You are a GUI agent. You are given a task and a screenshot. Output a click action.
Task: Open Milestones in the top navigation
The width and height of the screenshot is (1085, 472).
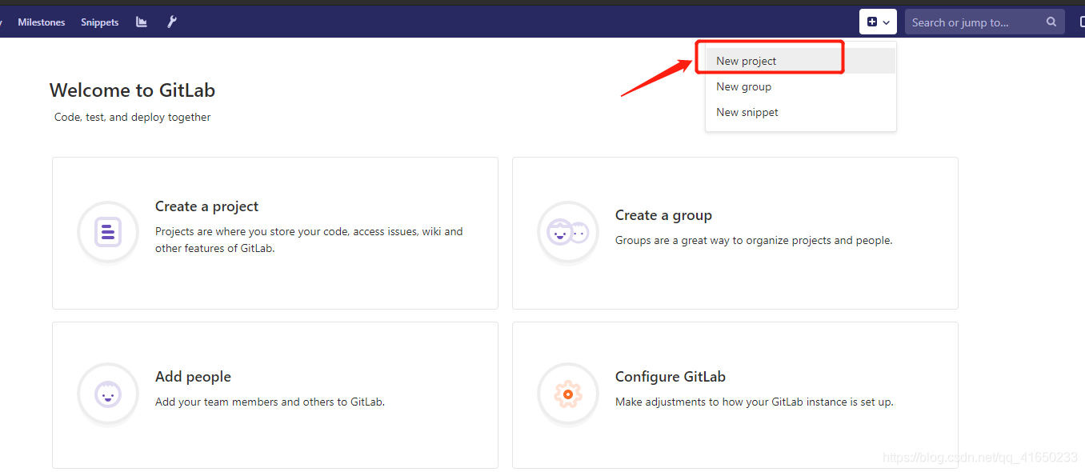pos(42,22)
